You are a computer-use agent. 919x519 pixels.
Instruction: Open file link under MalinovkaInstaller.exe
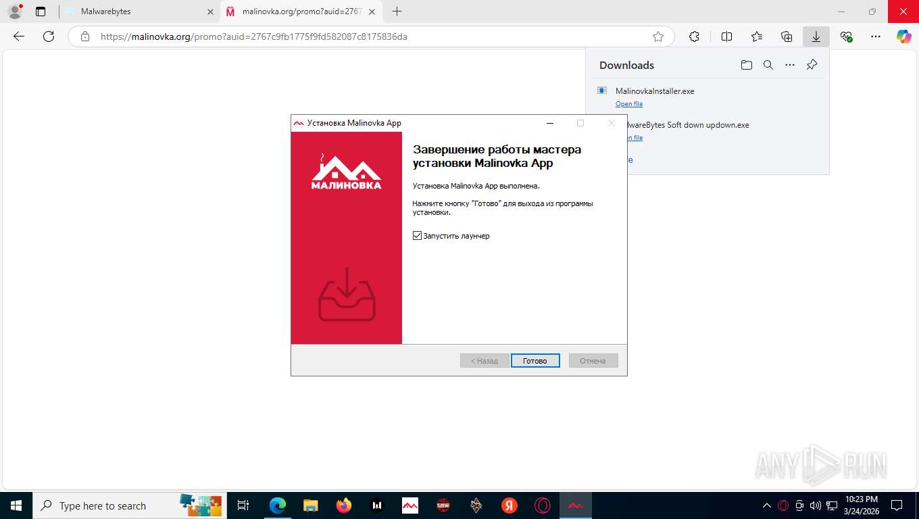tap(629, 104)
